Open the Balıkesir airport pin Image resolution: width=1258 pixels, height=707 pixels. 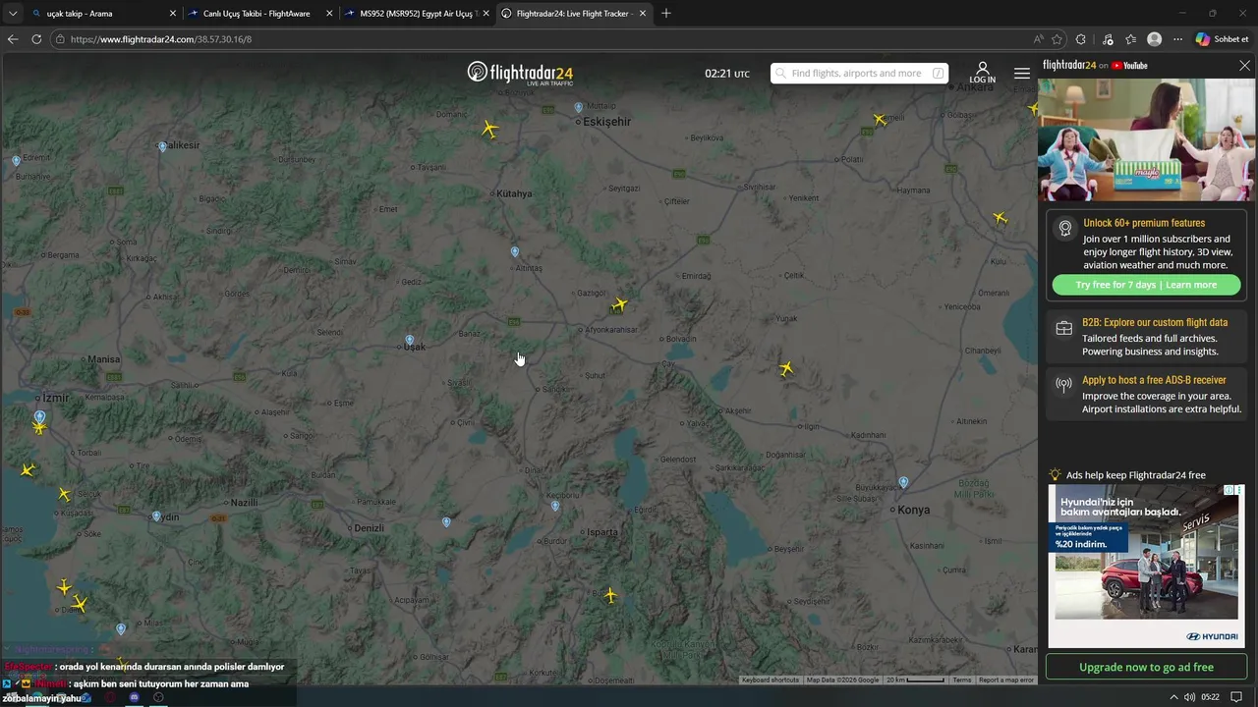pyautogui.click(x=162, y=146)
